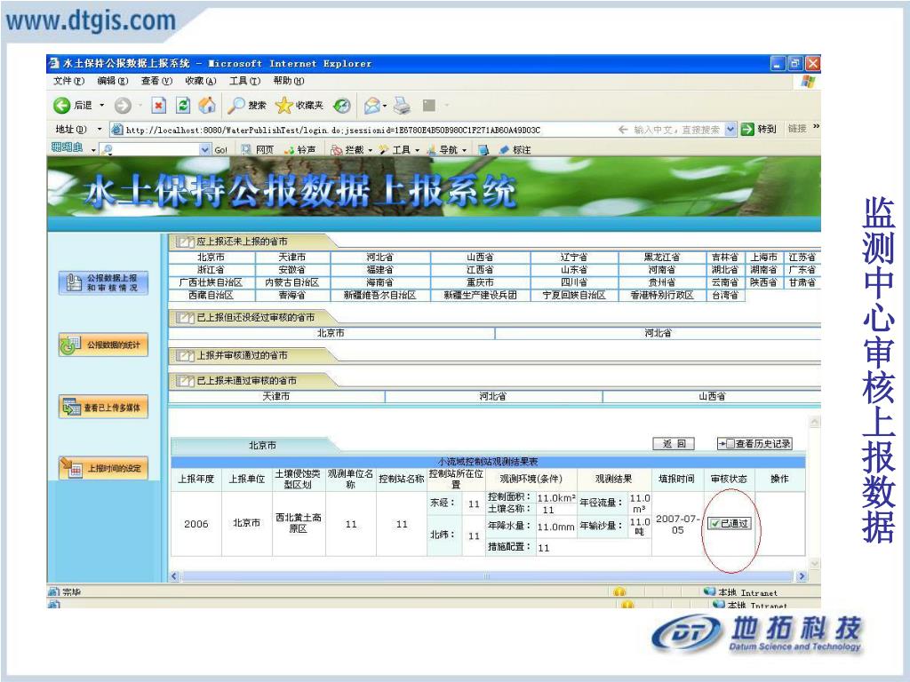910x682 pixels.
Task: Click grey square icon after printer
Action: point(429,106)
